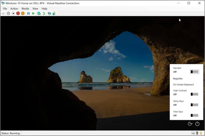The image size is (205, 136).
Task: Toggle the Filter Keys switch
Action: pos(194,115)
